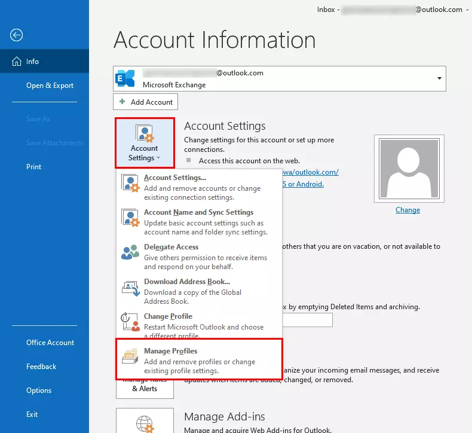
Task: Click the mailbox size progress bar
Action: click(x=307, y=320)
